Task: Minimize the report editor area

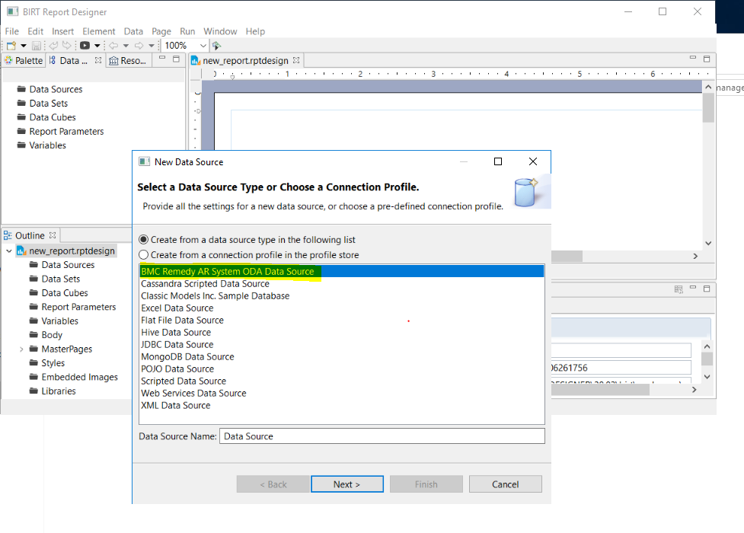Action: pyautogui.click(x=693, y=58)
